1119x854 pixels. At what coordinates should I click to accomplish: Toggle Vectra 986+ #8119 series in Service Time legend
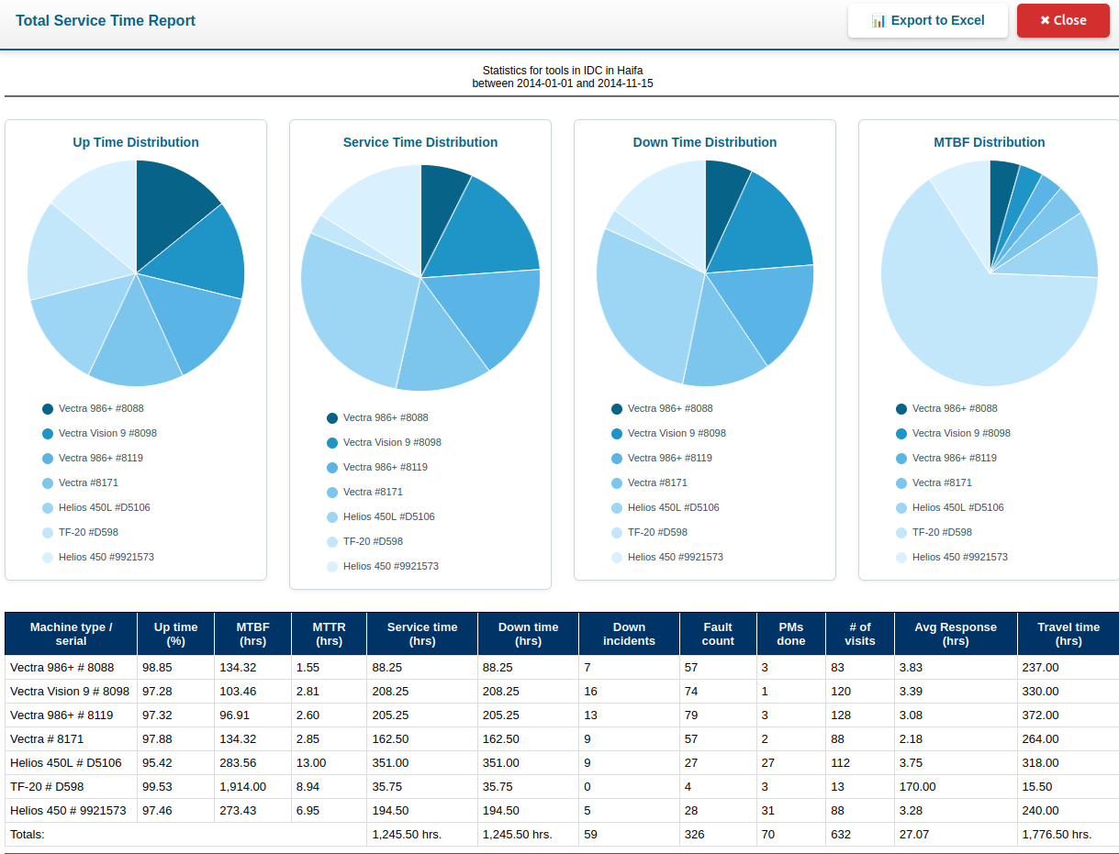[331, 467]
